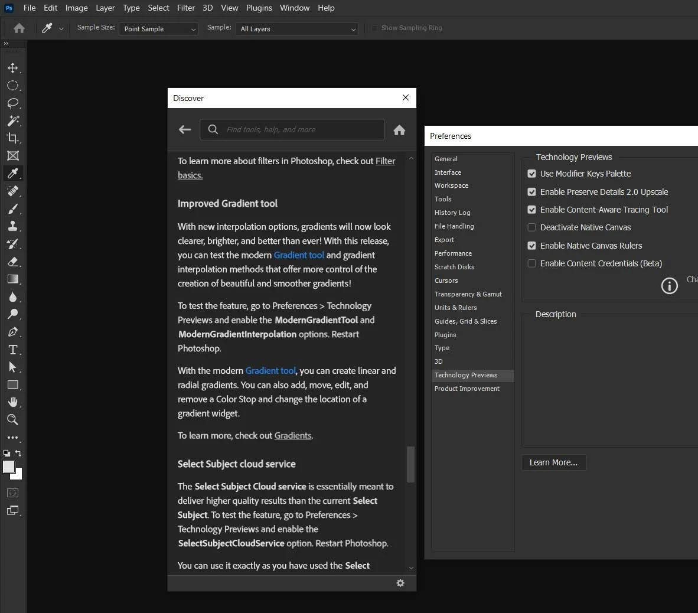Open Discover panel settings gear
This screenshot has width=698, height=613.
[400, 583]
